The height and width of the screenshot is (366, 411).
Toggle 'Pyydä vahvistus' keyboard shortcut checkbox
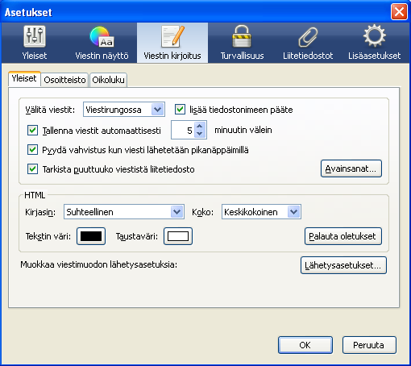(32, 150)
